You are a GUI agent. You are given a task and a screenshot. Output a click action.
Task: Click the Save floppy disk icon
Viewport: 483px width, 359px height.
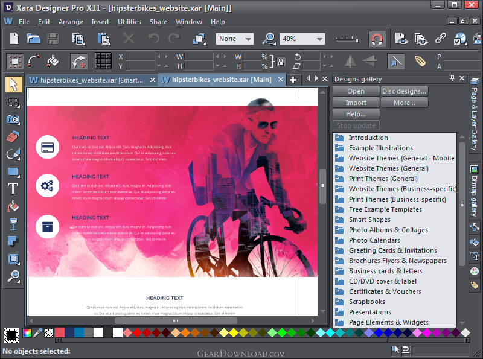[x=53, y=39]
